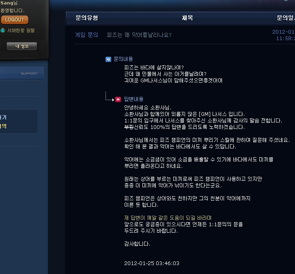Viewport: 295px width, 274px height.
Task: Click the blue Q question icon
Action: pyautogui.click(x=108, y=60)
